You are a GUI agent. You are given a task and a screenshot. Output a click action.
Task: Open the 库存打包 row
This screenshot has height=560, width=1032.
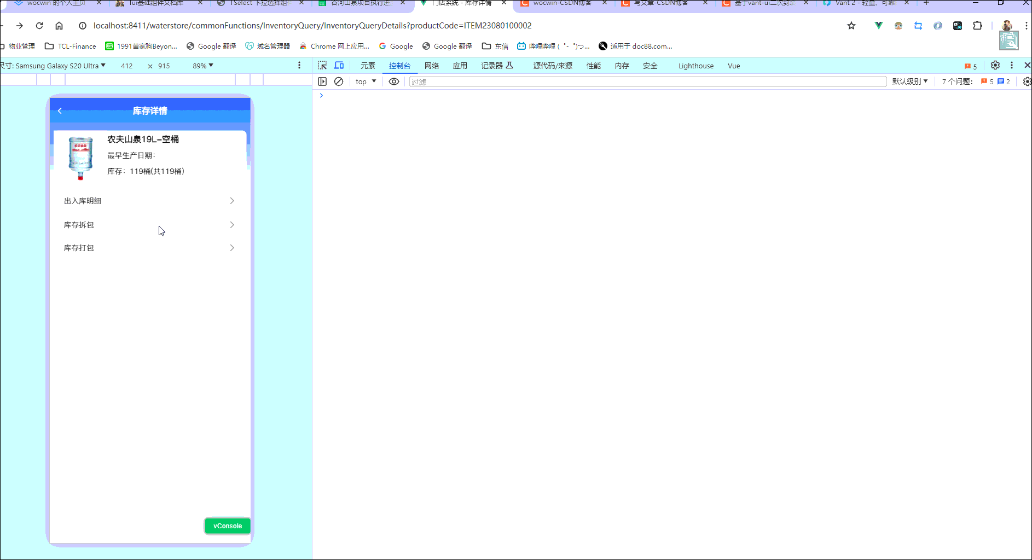tap(149, 248)
